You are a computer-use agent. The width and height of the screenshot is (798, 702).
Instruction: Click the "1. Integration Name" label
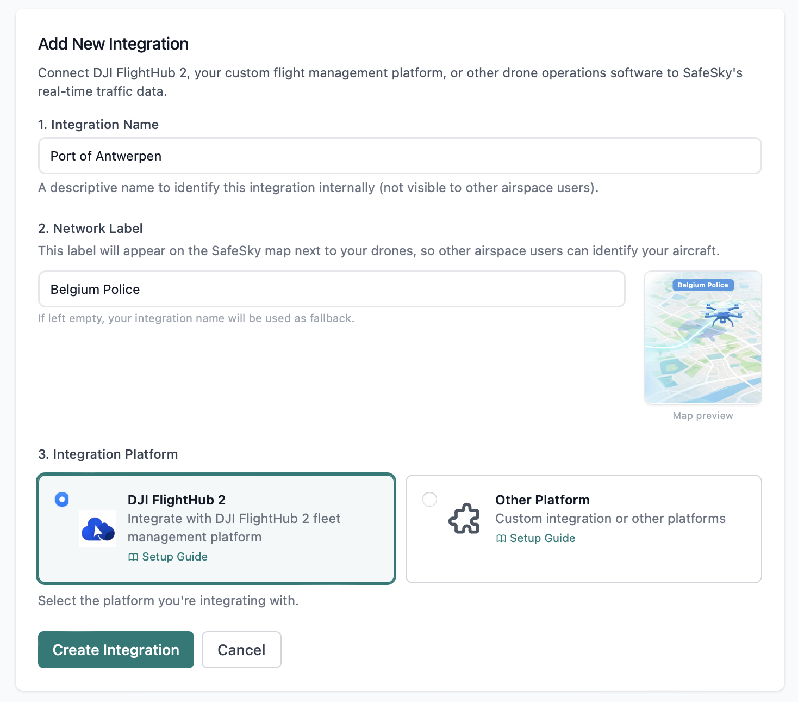click(98, 125)
